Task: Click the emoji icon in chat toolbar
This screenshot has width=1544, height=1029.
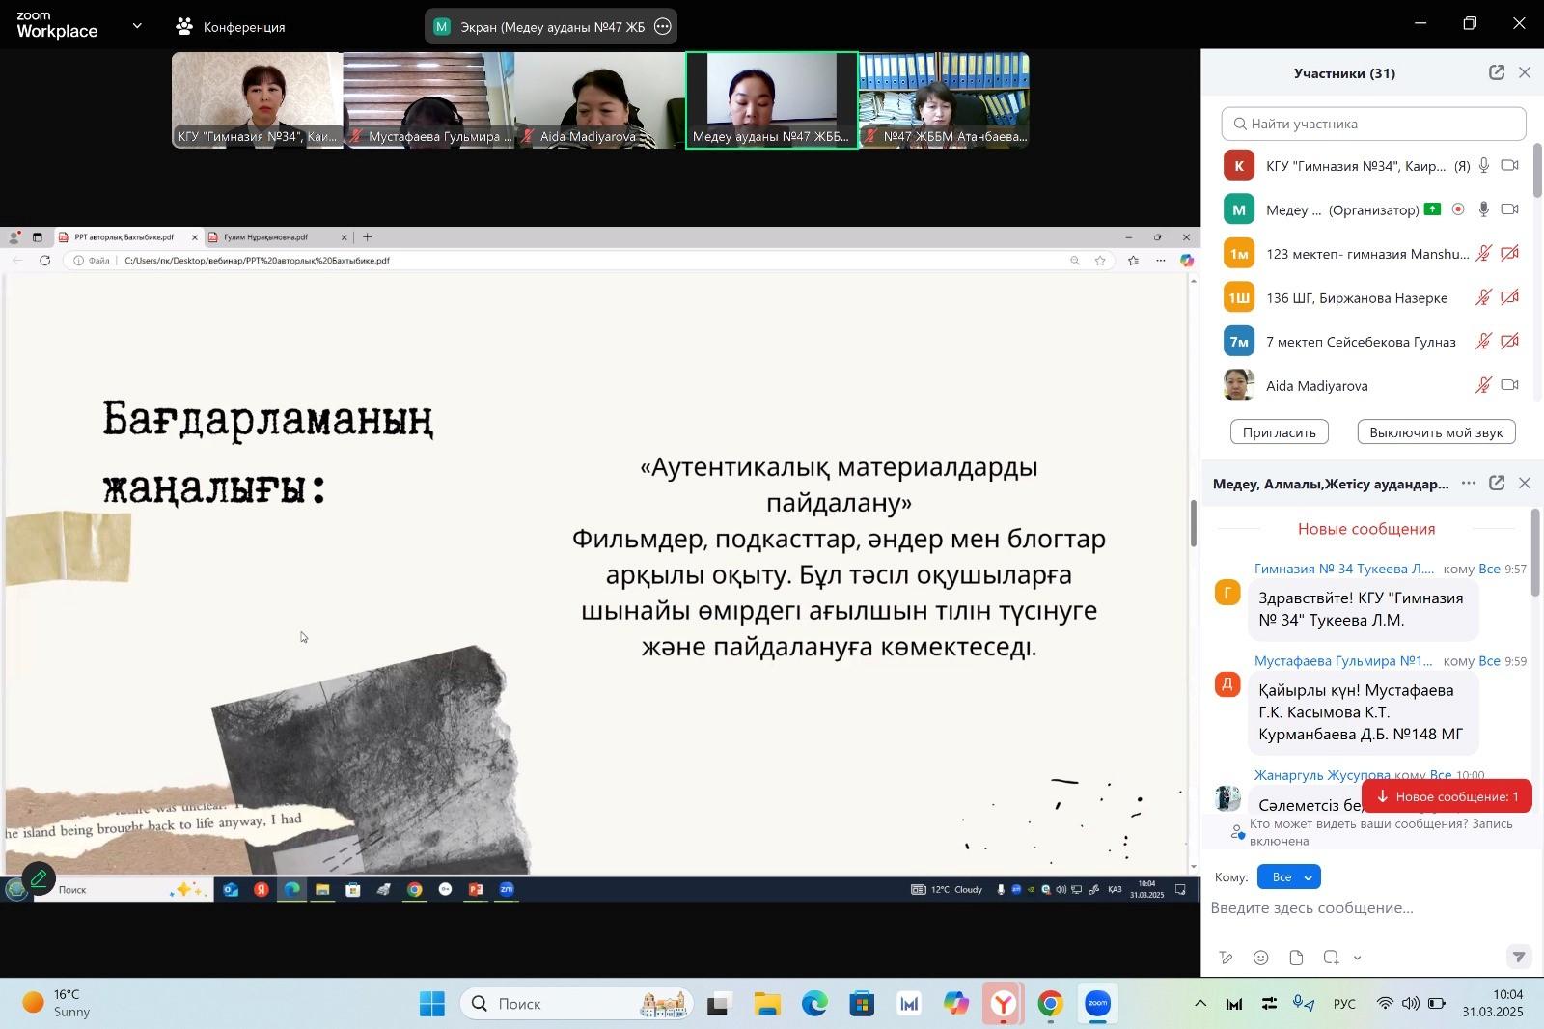Action: point(1261,958)
